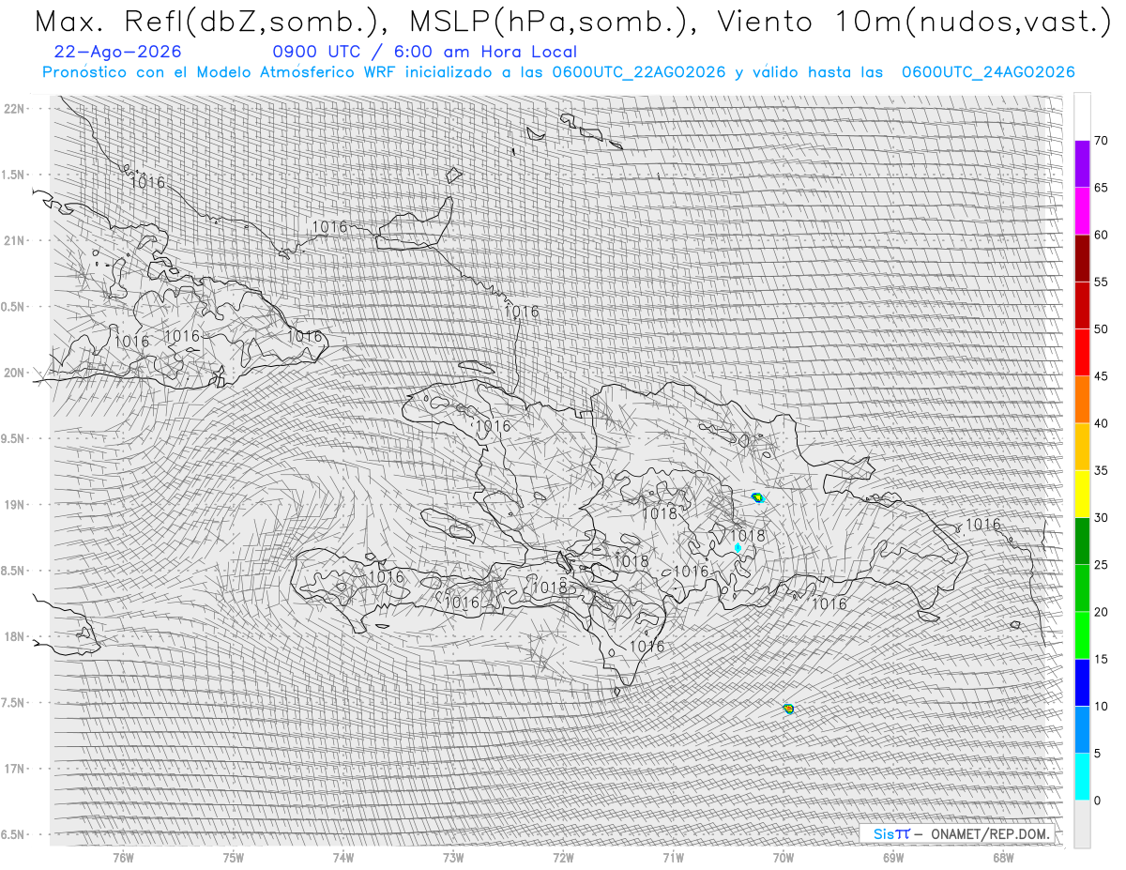
Task: Click the 1016 isobar label farthest east near 68W
Action: tap(983, 525)
